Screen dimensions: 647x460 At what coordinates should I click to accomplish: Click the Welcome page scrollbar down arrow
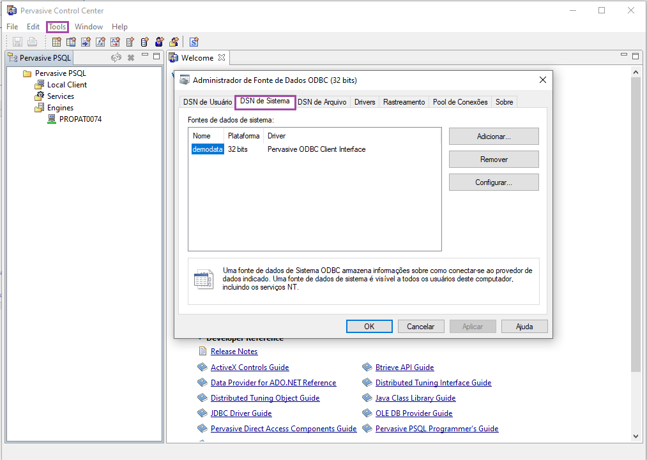(636, 436)
